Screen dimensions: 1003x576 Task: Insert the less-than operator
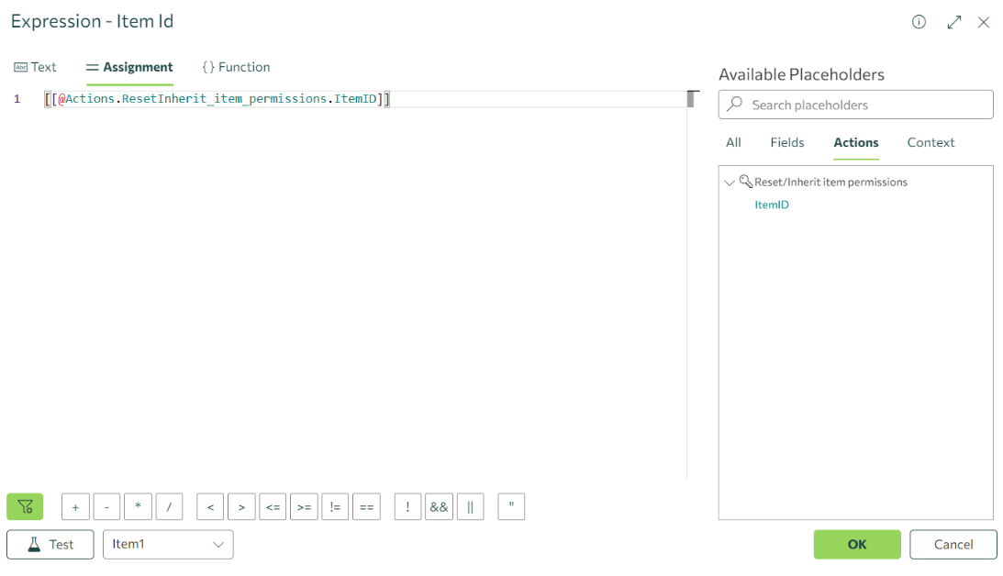coord(210,507)
